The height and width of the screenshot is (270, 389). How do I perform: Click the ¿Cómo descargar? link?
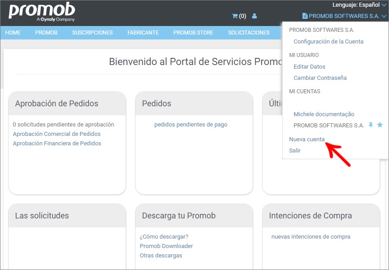164,236
